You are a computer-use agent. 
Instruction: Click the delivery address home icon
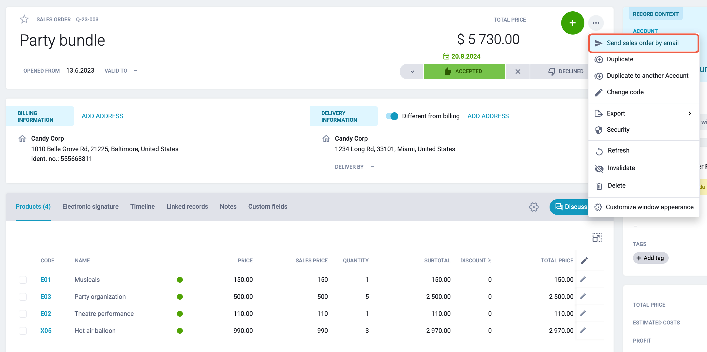326,138
